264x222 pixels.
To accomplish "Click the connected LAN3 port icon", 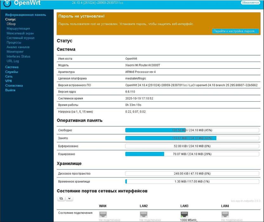I will click(x=184, y=214).
